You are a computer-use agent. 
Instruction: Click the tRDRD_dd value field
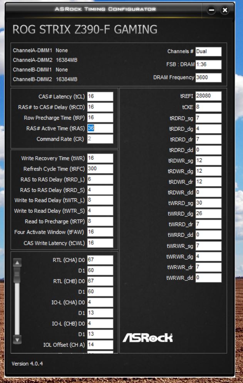208,150
